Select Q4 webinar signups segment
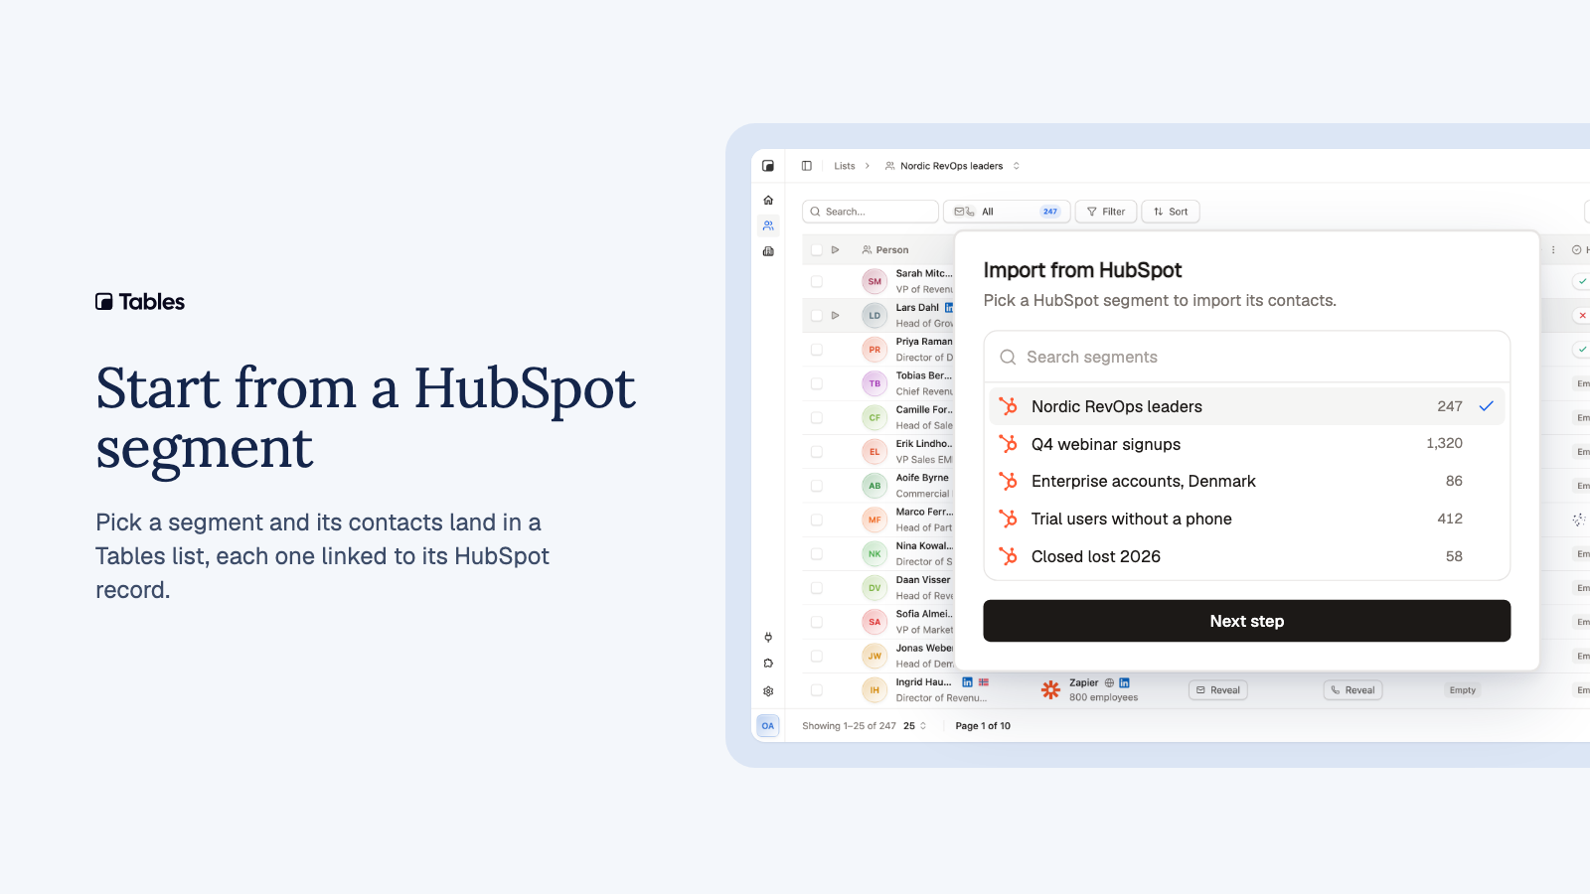This screenshot has height=894, width=1590. (x=1247, y=444)
